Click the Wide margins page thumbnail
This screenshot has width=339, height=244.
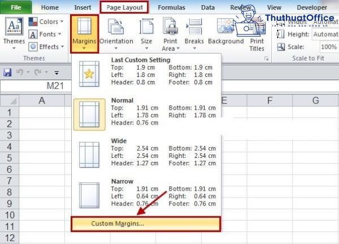click(89, 155)
